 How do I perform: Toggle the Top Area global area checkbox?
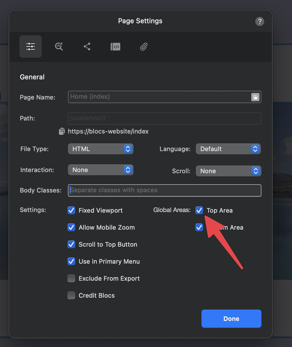pos(199,210)
